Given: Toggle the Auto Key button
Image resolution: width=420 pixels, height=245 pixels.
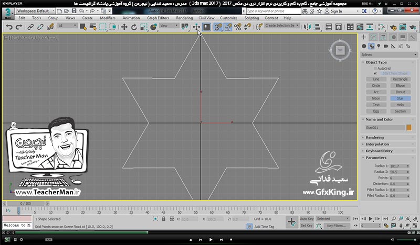Looking at the screenshot, I should pyautogui.click(x=307, y=218).
